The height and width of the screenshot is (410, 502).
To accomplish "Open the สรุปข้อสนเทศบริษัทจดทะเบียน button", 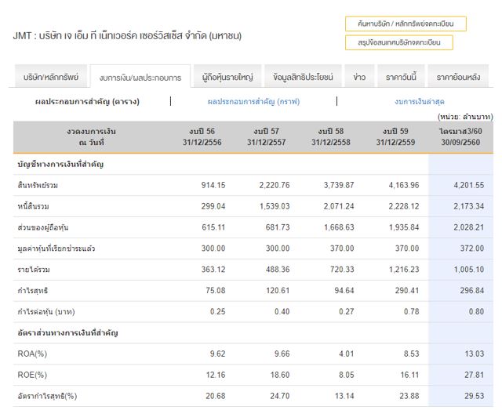I will [398, 42].
